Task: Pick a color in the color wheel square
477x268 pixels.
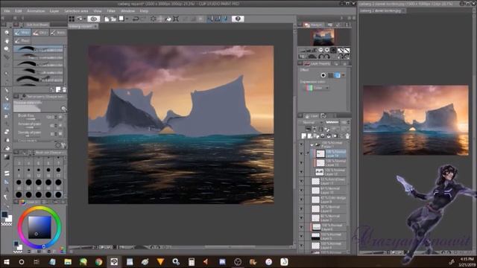Action: 40,227
